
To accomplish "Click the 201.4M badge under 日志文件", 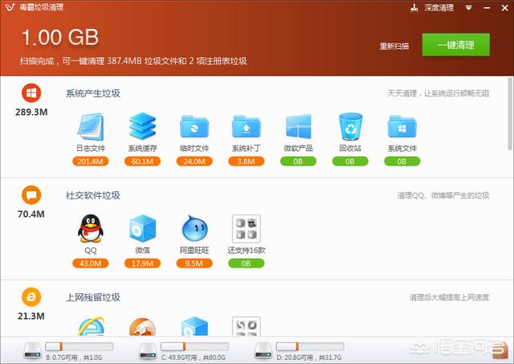I will click(91, 162).
